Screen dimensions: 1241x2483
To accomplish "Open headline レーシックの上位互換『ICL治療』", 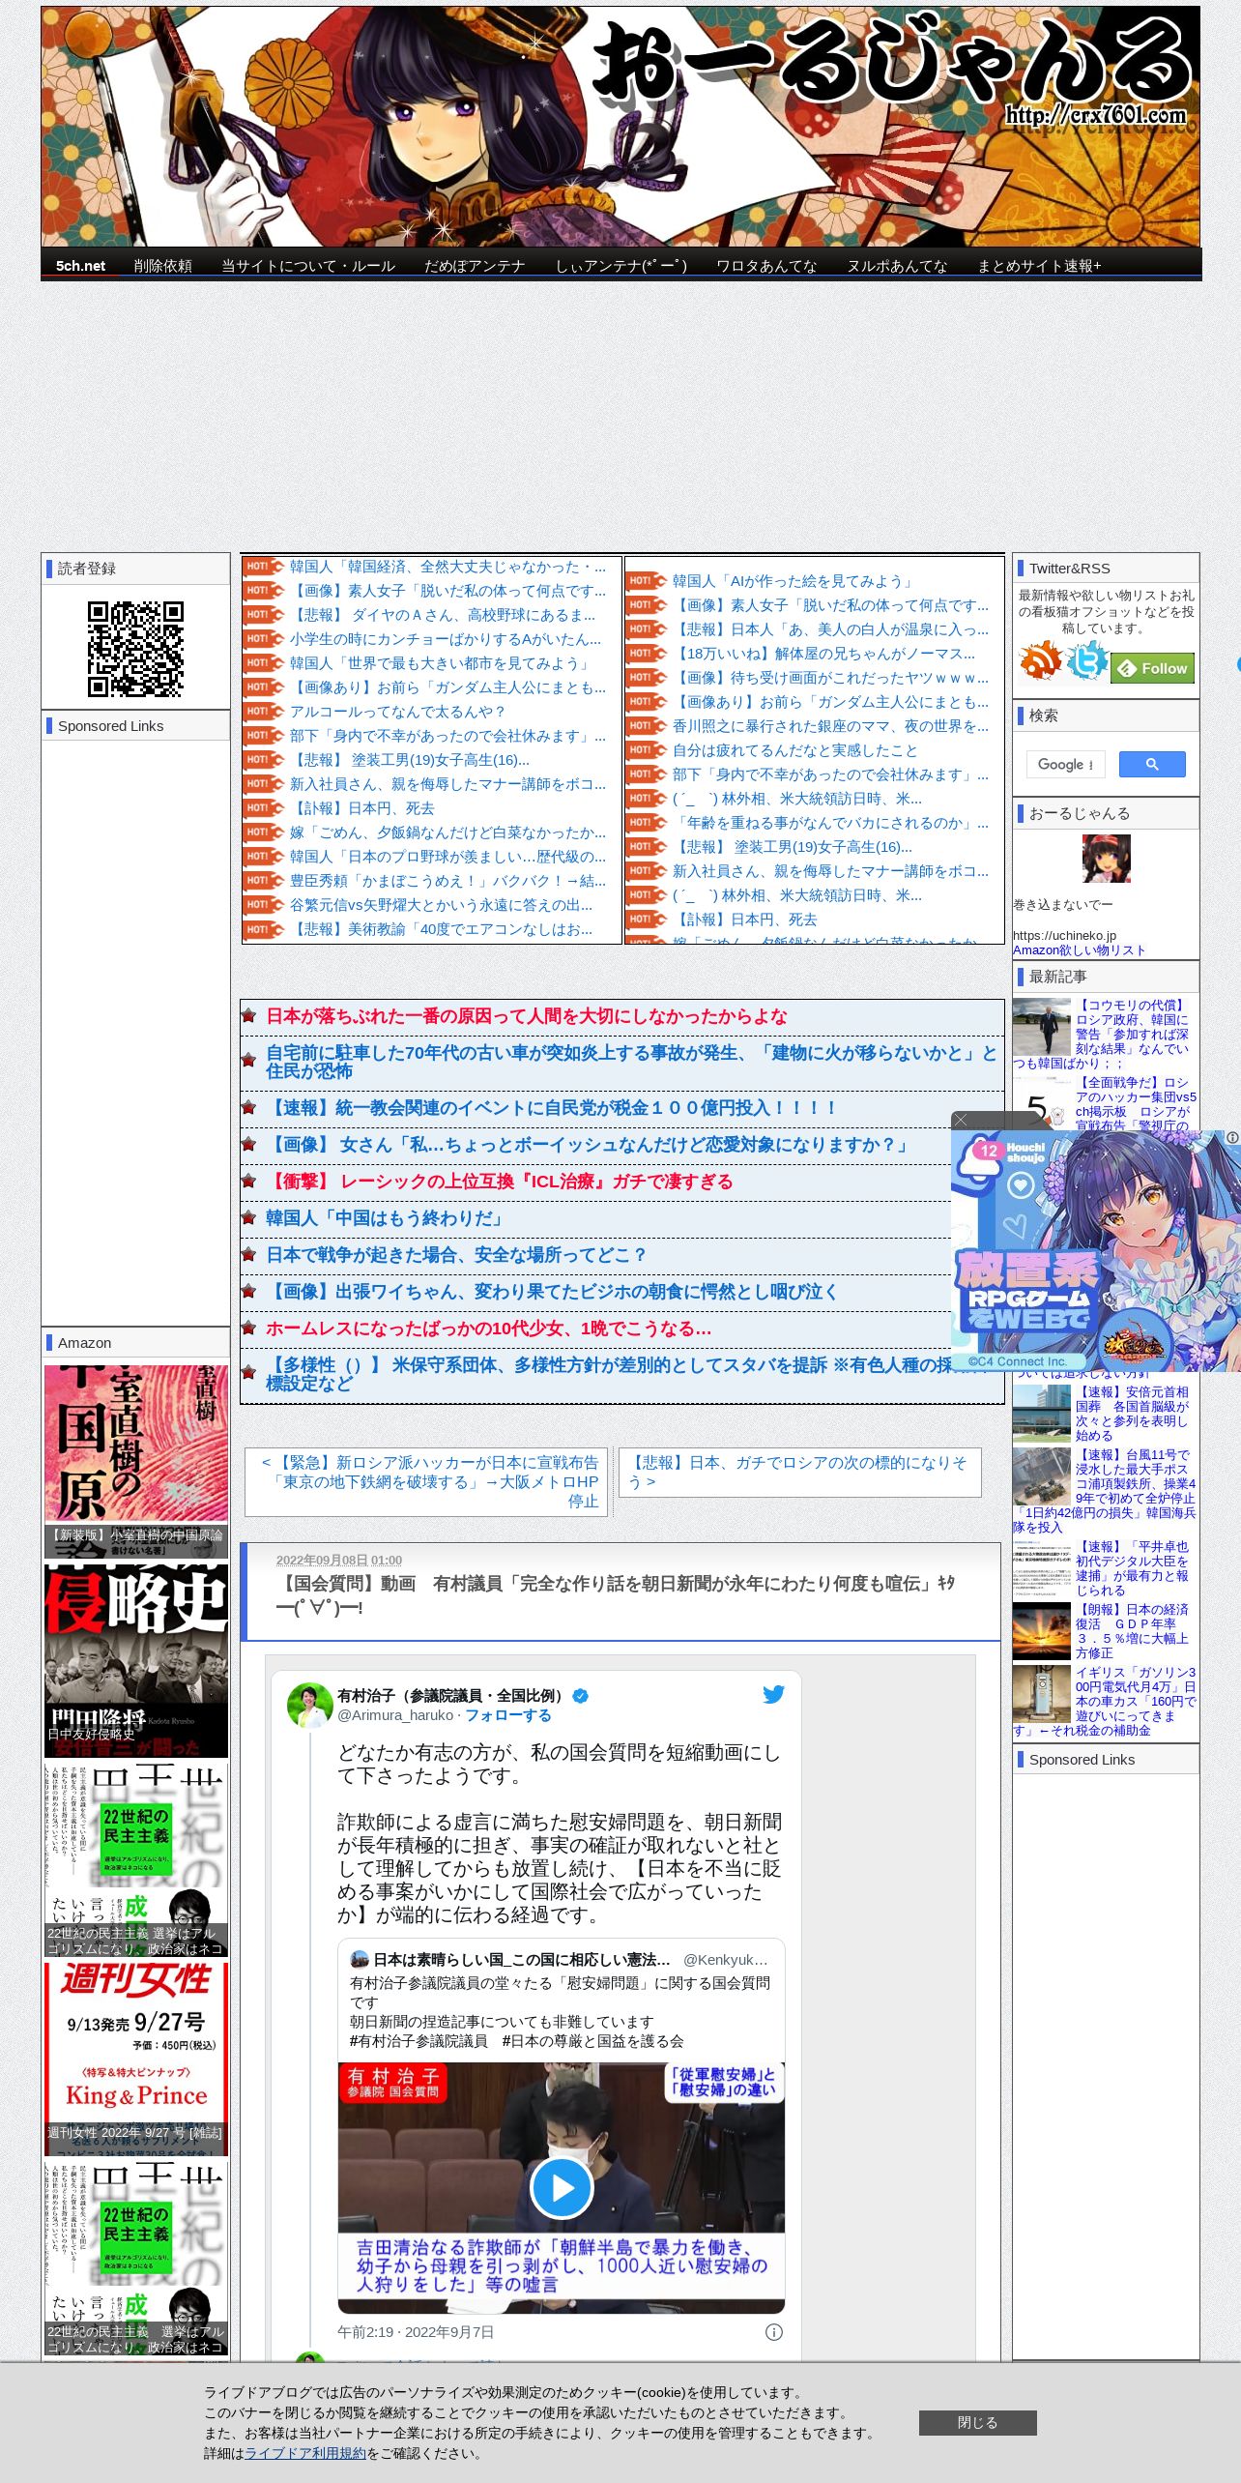I will coord(500,1182).
